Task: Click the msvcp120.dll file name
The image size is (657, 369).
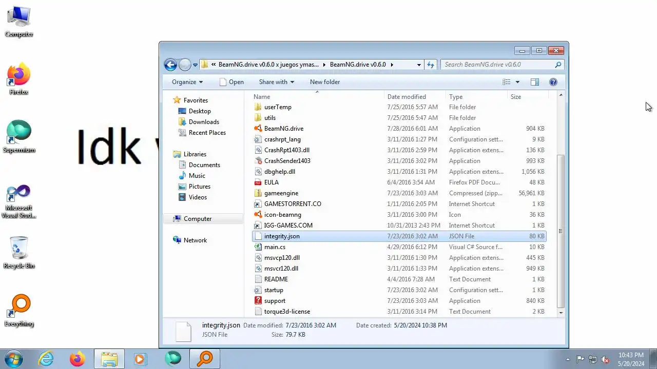Action: (282, 258)
